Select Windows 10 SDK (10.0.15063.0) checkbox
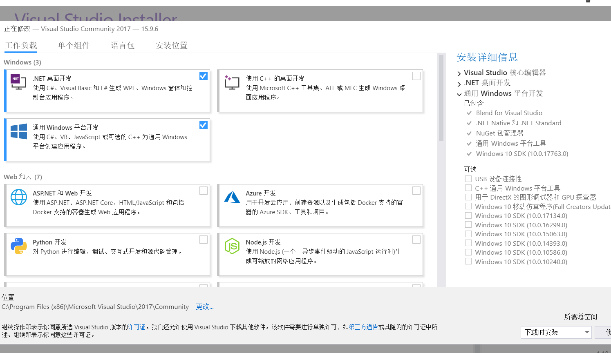This screenshot has width=611, height=353. [468, 234]
